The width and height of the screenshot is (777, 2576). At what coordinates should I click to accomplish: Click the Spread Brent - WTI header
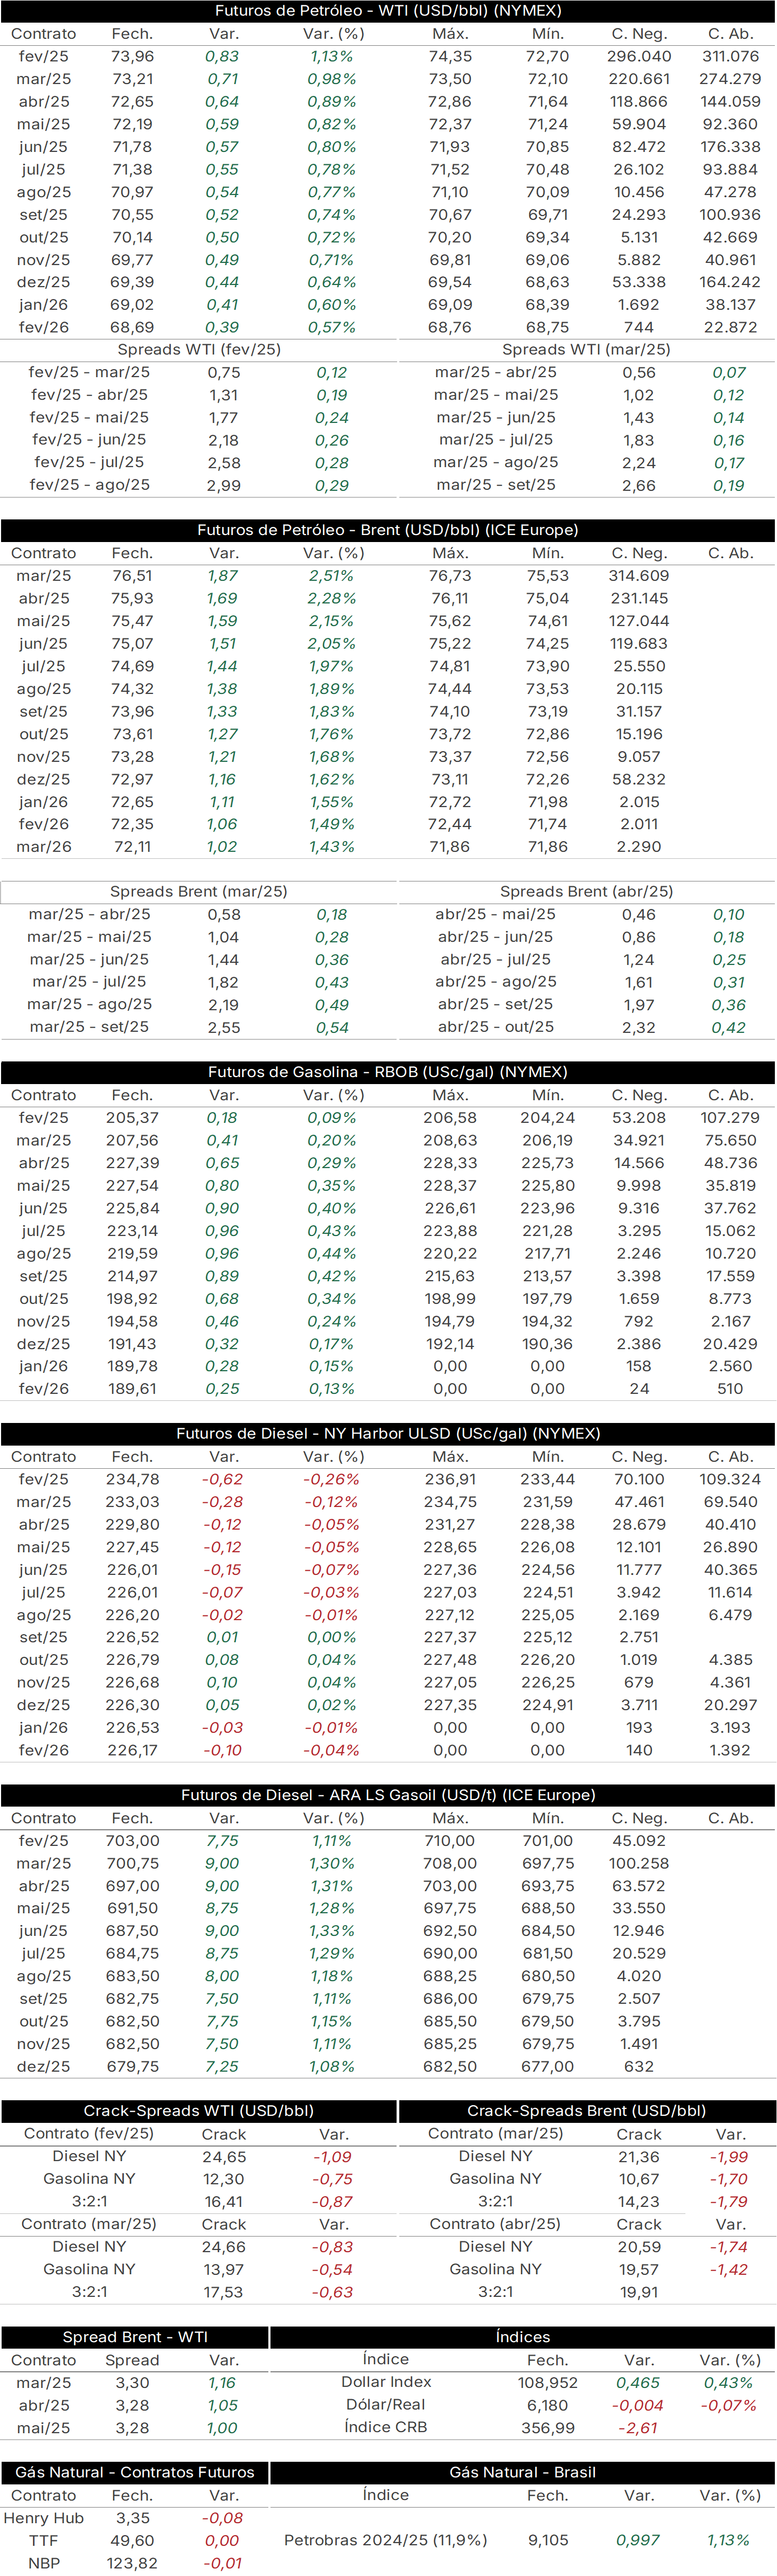[x=135, y=2337]
